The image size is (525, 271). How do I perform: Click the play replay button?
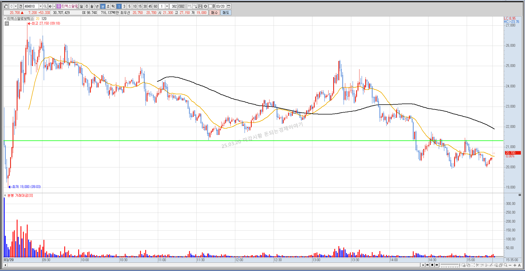pyautogui.click(x=423, y=265)
